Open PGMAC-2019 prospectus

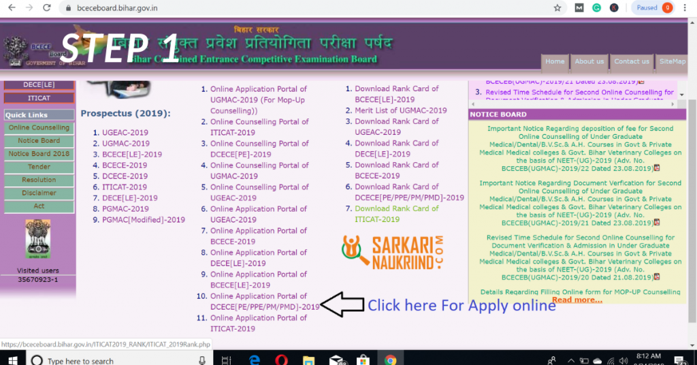tap(125, 208)
